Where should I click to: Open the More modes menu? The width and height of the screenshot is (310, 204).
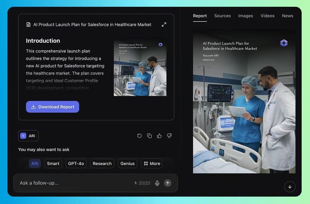(x=152, y=163)
